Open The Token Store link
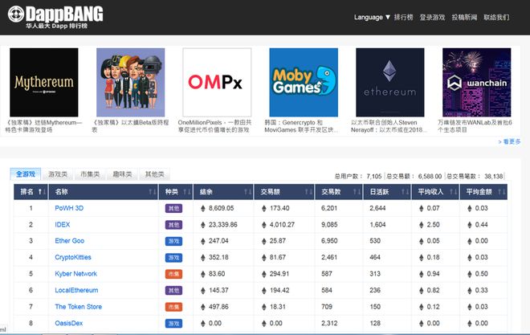The image size is (530, 335). (79, 307)
